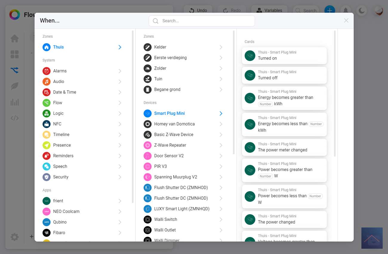
Task: Select the Presence location icon
Action: pos(46,145)
